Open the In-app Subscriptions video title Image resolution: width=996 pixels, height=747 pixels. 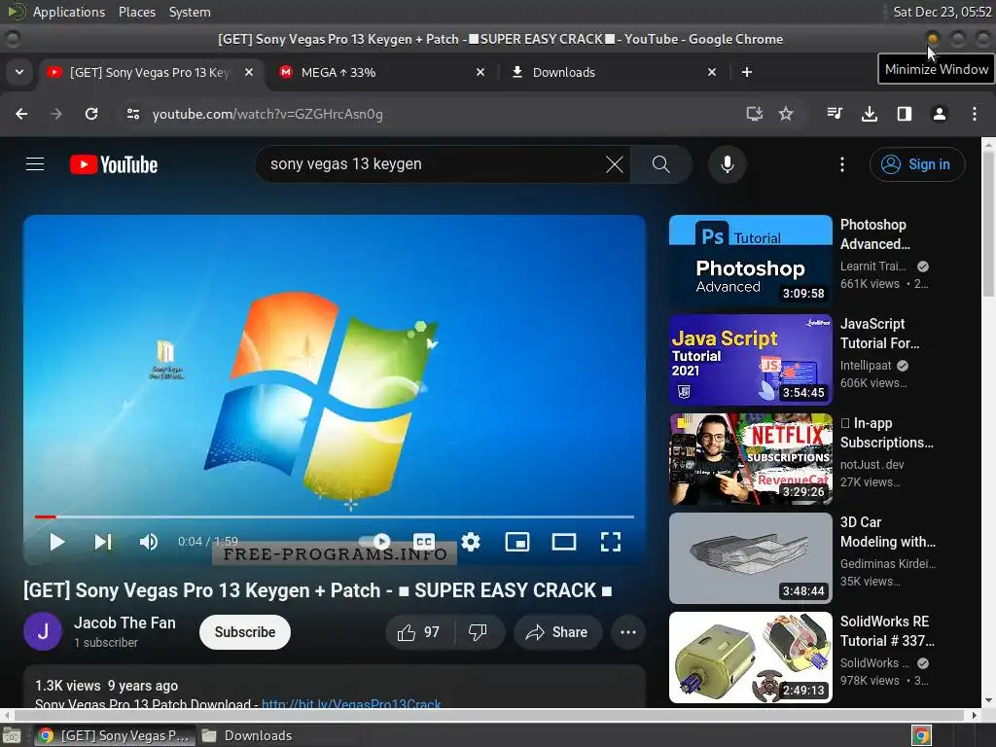click(887, 433)
